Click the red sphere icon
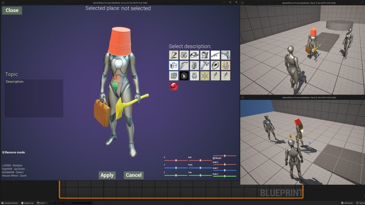 click(x=174, y=86)
